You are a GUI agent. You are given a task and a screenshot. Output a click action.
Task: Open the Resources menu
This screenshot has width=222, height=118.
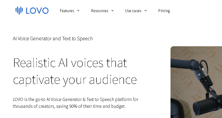[x=100, y=11]
